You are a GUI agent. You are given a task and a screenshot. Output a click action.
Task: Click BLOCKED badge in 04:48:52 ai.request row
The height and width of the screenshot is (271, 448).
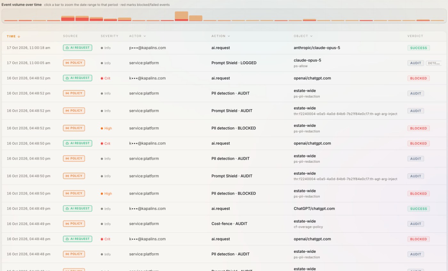coord(419,78)
